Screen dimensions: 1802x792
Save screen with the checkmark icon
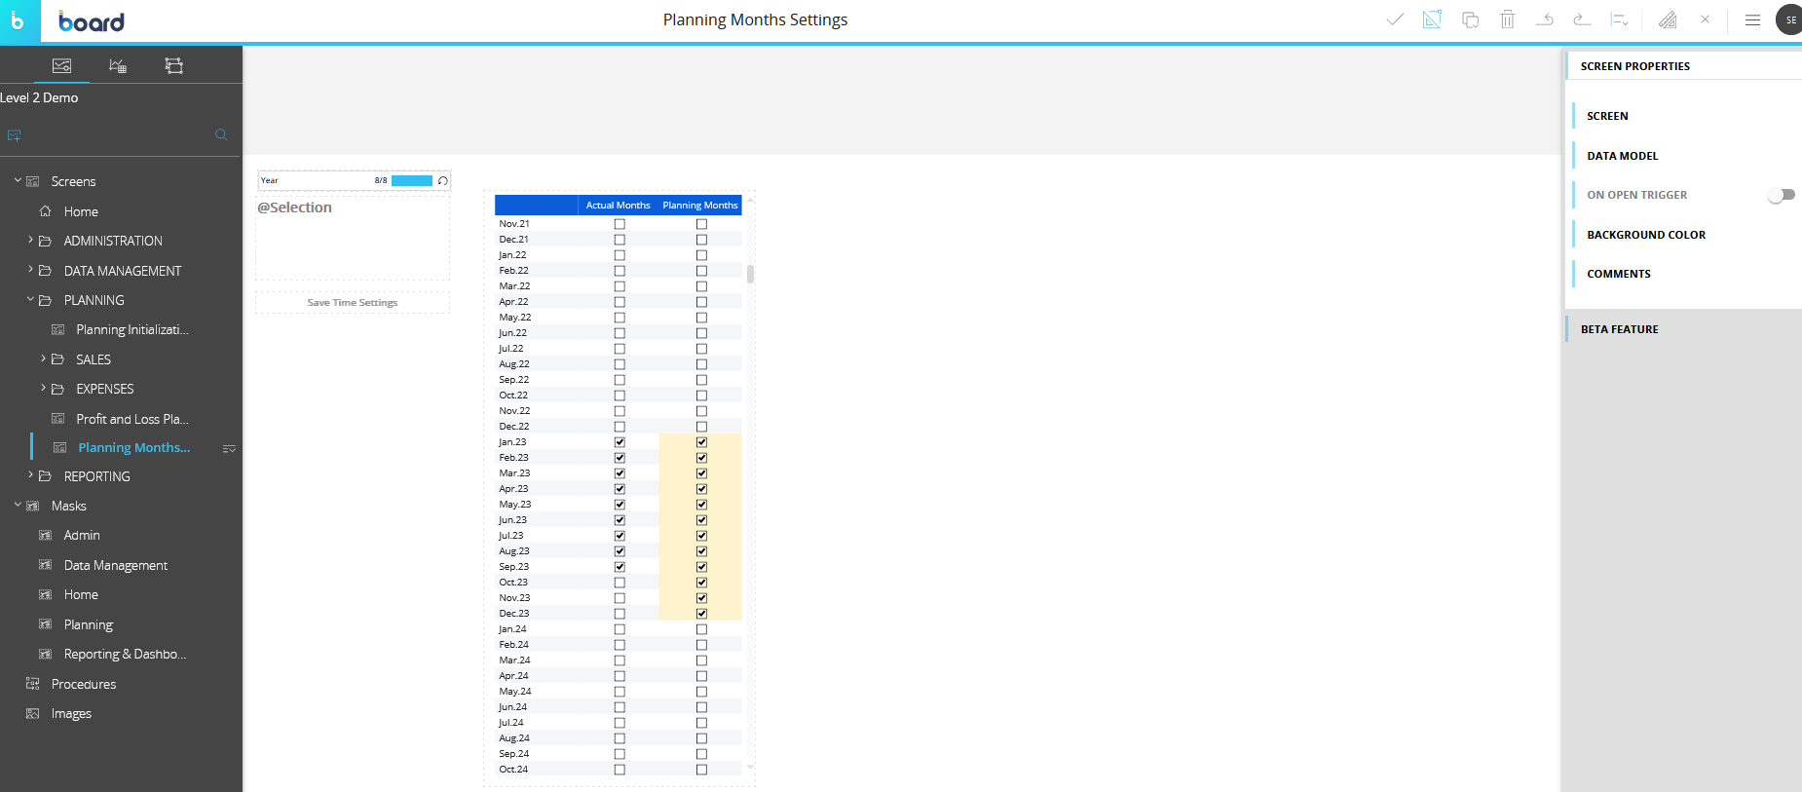pos(1395,19)
